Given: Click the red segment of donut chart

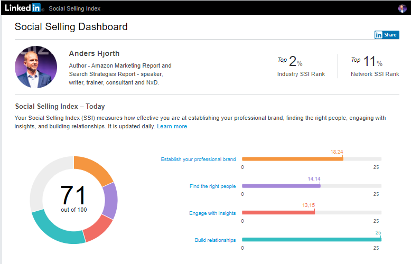Looking at the screenshot, I should coord(98,229).
